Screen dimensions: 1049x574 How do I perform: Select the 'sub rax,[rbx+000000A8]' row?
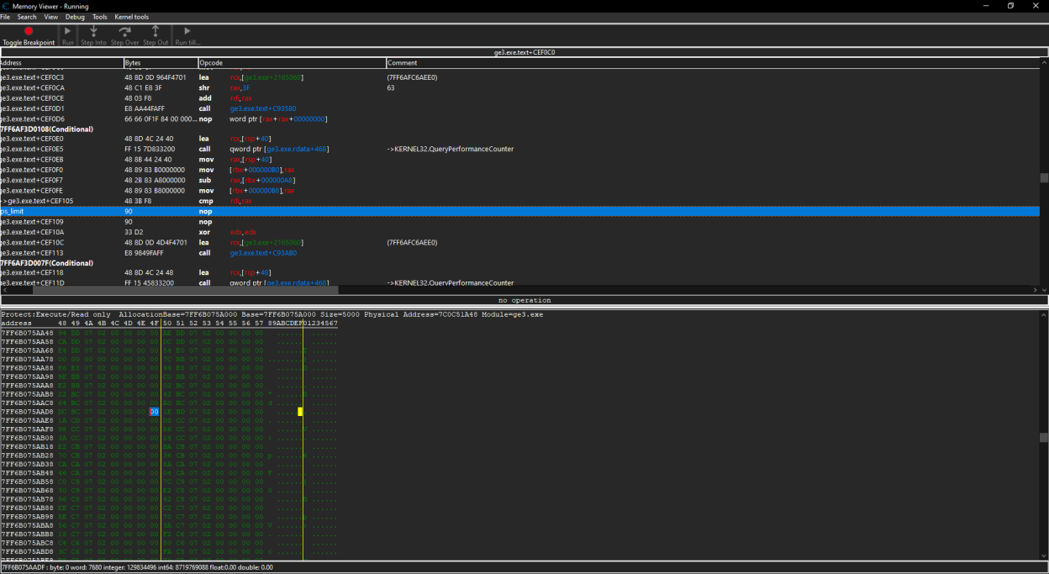(x=519, y=181)
